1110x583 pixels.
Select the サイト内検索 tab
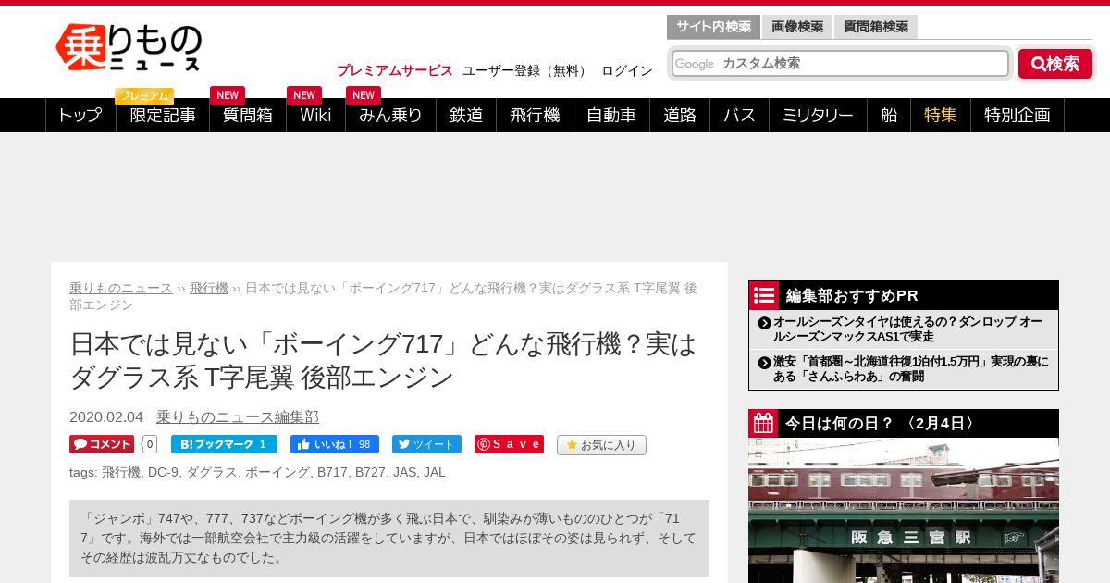tap(713, 27)
